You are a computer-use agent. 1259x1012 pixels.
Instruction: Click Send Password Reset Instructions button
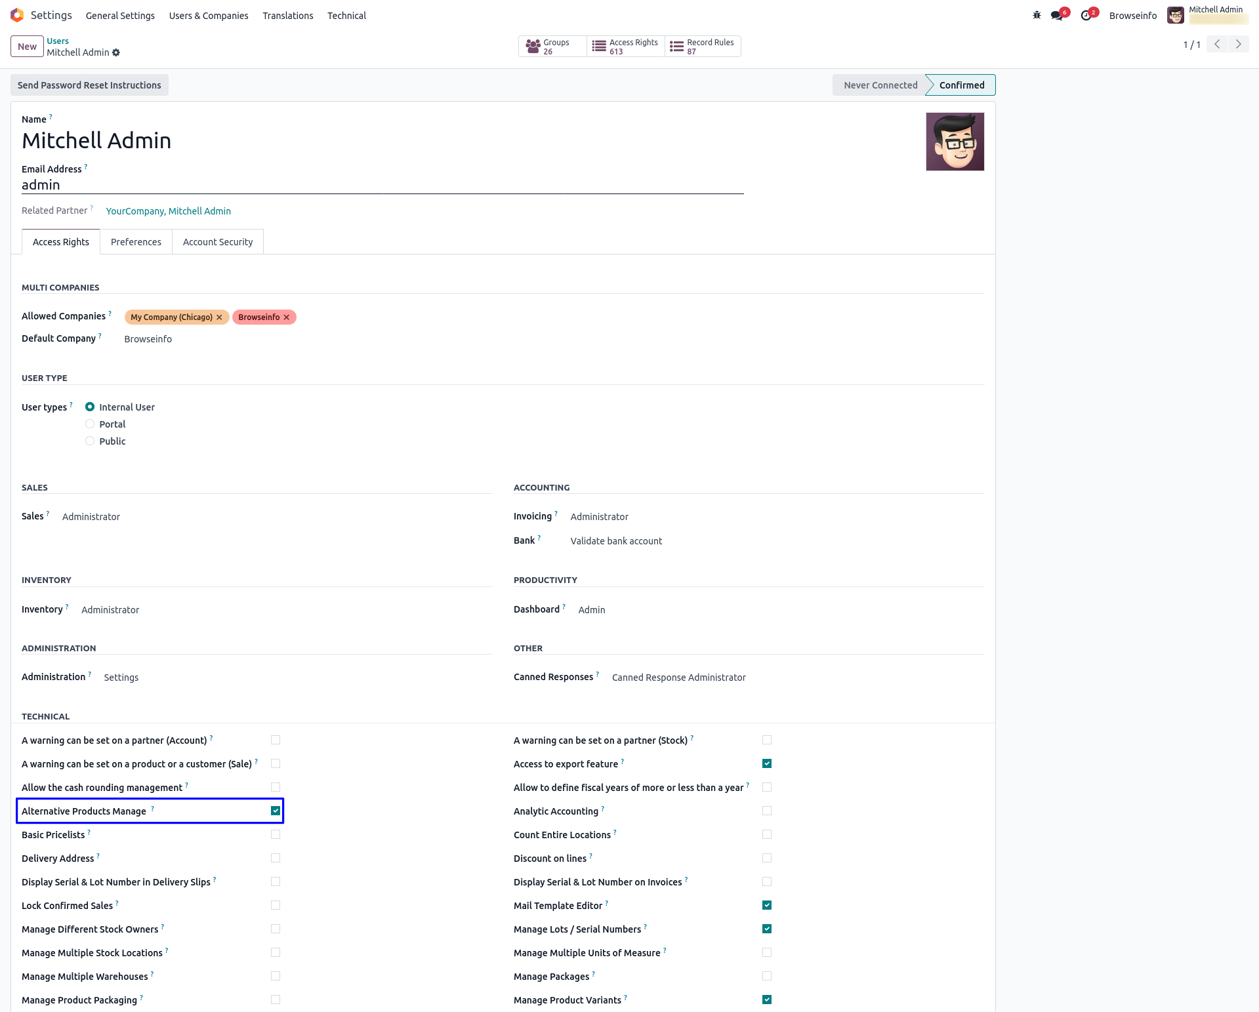click(x=89, y=85)
